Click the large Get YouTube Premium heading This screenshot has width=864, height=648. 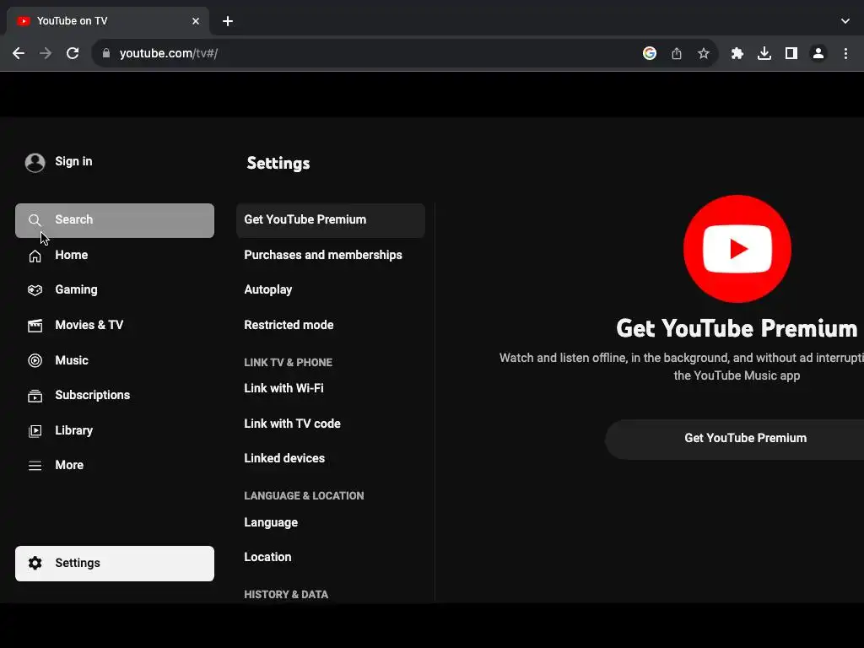click(737, 328)
